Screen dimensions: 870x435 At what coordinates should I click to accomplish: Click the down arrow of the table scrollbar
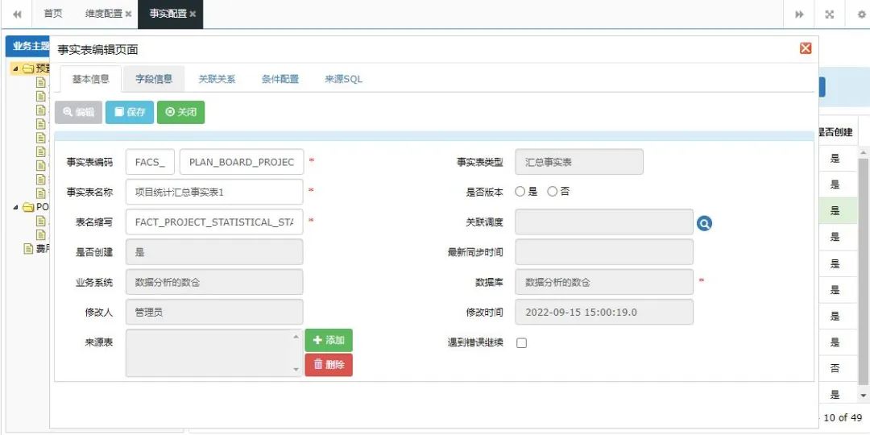pyautogui.click(x=864, y=395)
